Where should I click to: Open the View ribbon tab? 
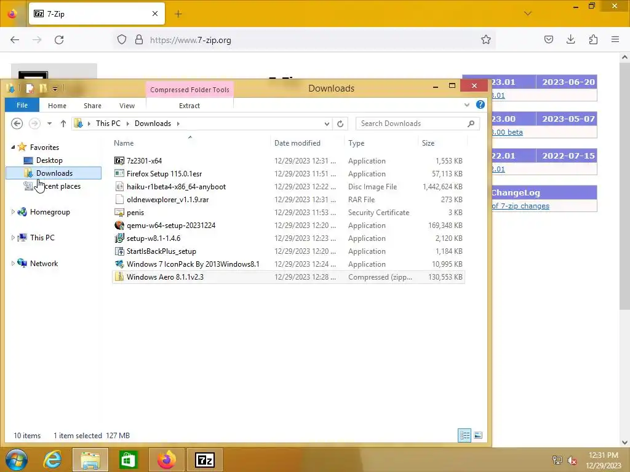click(x=127, y=106)
